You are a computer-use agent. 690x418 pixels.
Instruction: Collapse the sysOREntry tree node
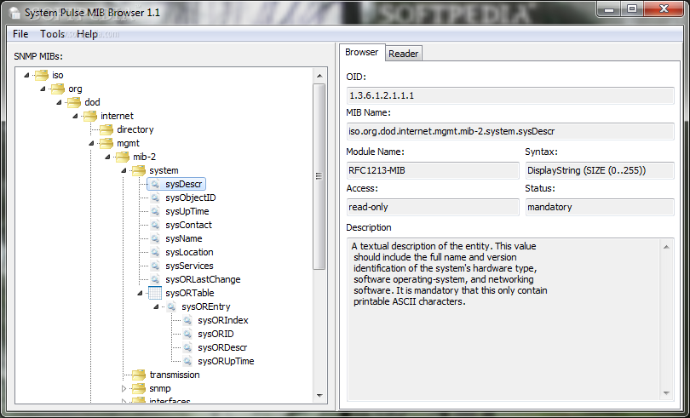point(156,307)
